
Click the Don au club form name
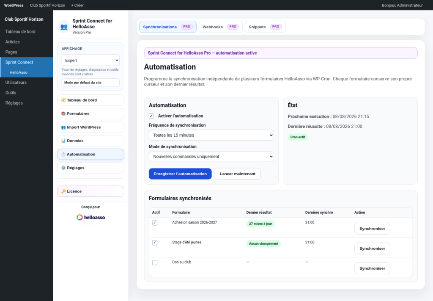pos(181,262)
